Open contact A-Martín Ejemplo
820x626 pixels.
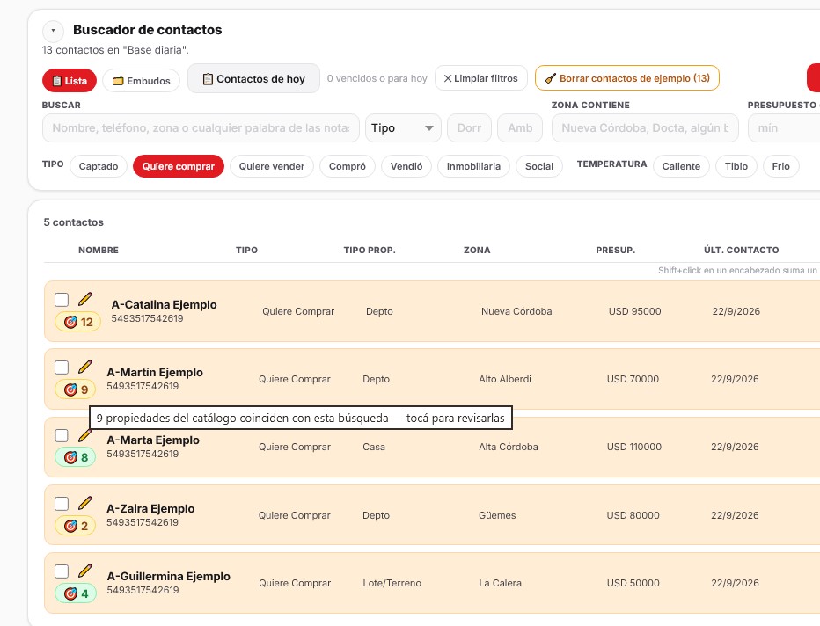(x=155, y=373)
